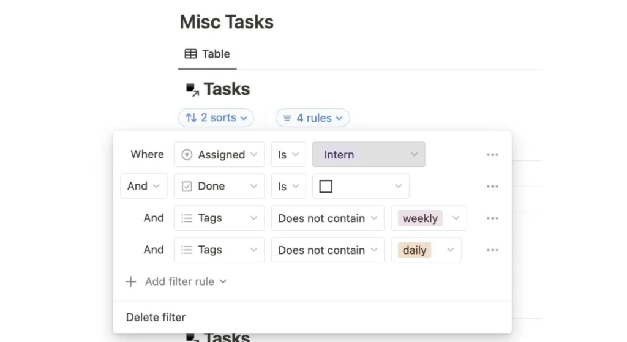The image size is (627, 342).
Task: Click the filter lines icon in 4 rules
Action: pyautogui.click(x=287, y=118)
